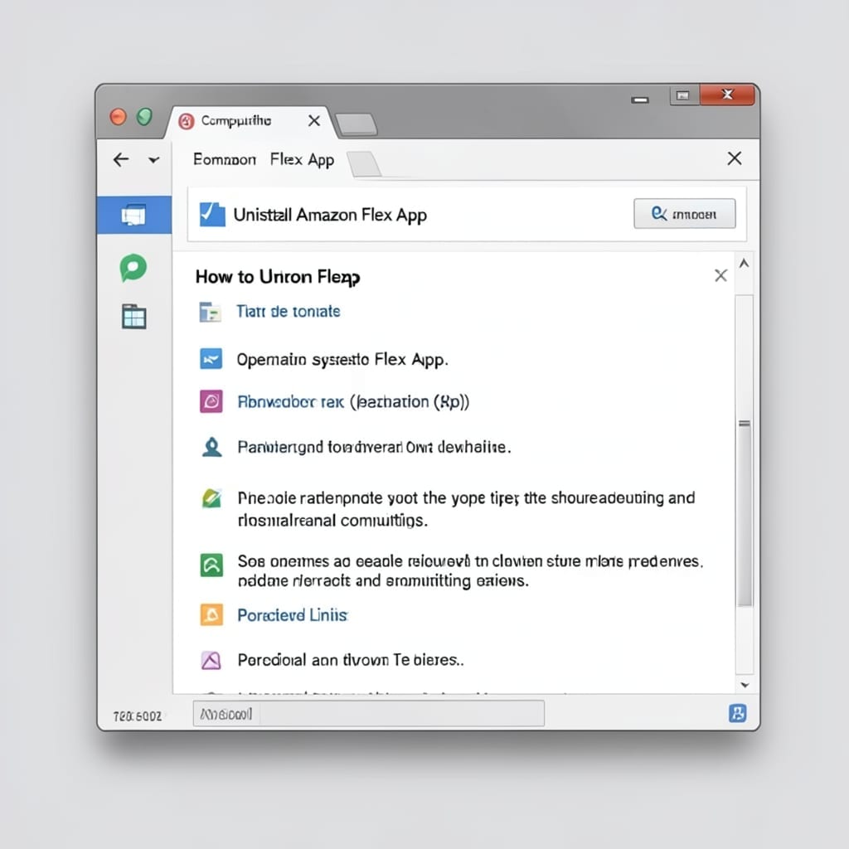Click the scroll down arrow of content list
The width and height of the screenshot is (849, 849).
click(x=745, y=685)
